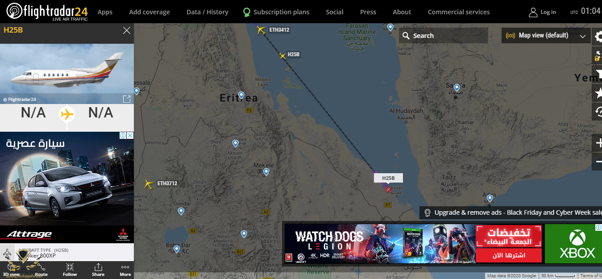The height and width of the screenshot is (279, 602).
Task: Click the Log in button
Action: coord(542,12)
